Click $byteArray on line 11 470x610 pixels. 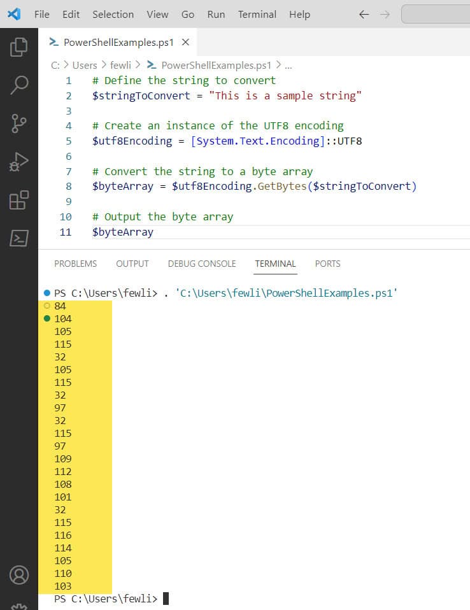click(122, 232)
